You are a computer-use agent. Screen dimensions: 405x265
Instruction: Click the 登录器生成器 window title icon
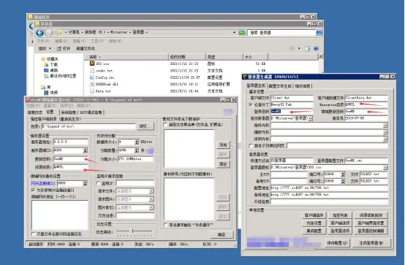(245, 77)
